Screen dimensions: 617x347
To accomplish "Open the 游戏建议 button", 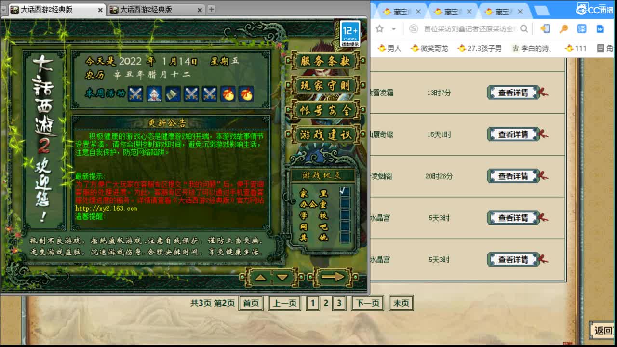I will pyautogui.click(x=325, y=134).
